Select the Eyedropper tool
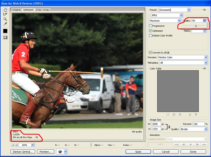This screenshot has width=211, height=157. point(5,24)
